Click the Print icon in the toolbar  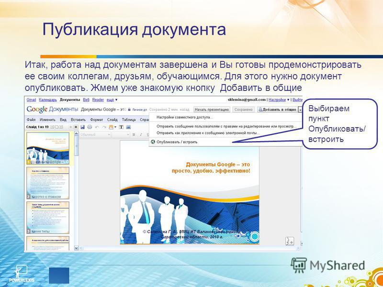90,127
